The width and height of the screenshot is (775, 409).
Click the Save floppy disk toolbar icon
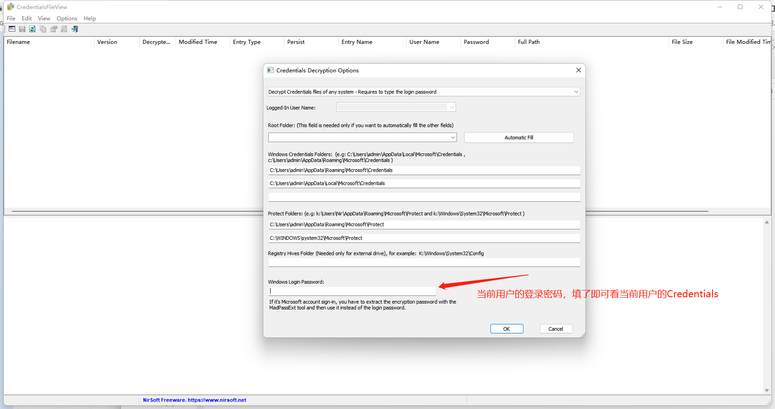point(22,29)
